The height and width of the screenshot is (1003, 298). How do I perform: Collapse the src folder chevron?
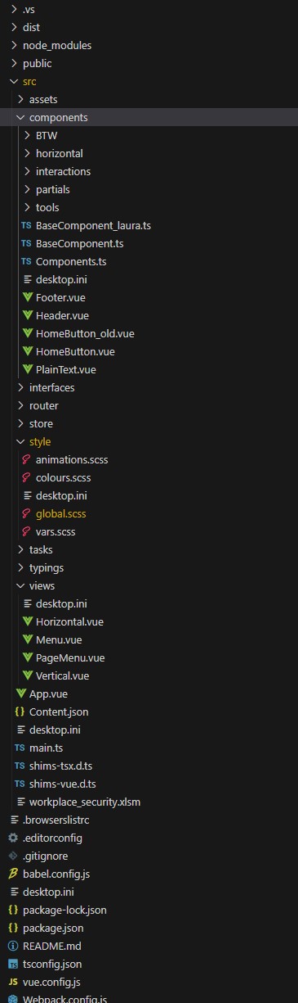[13, 82]
